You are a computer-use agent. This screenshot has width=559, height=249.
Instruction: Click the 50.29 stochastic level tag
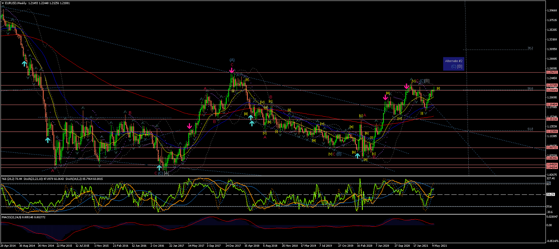550,194
